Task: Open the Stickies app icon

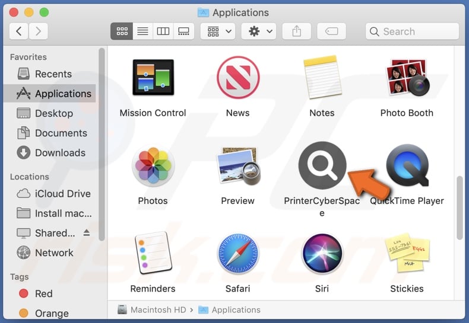Action: (407, 253)
